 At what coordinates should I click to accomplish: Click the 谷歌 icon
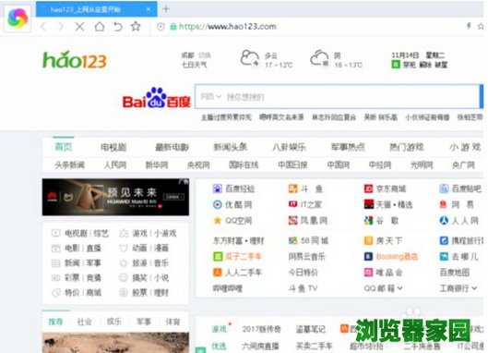click(368, 221)
